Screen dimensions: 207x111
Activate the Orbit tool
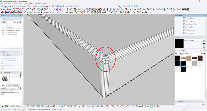47,6
